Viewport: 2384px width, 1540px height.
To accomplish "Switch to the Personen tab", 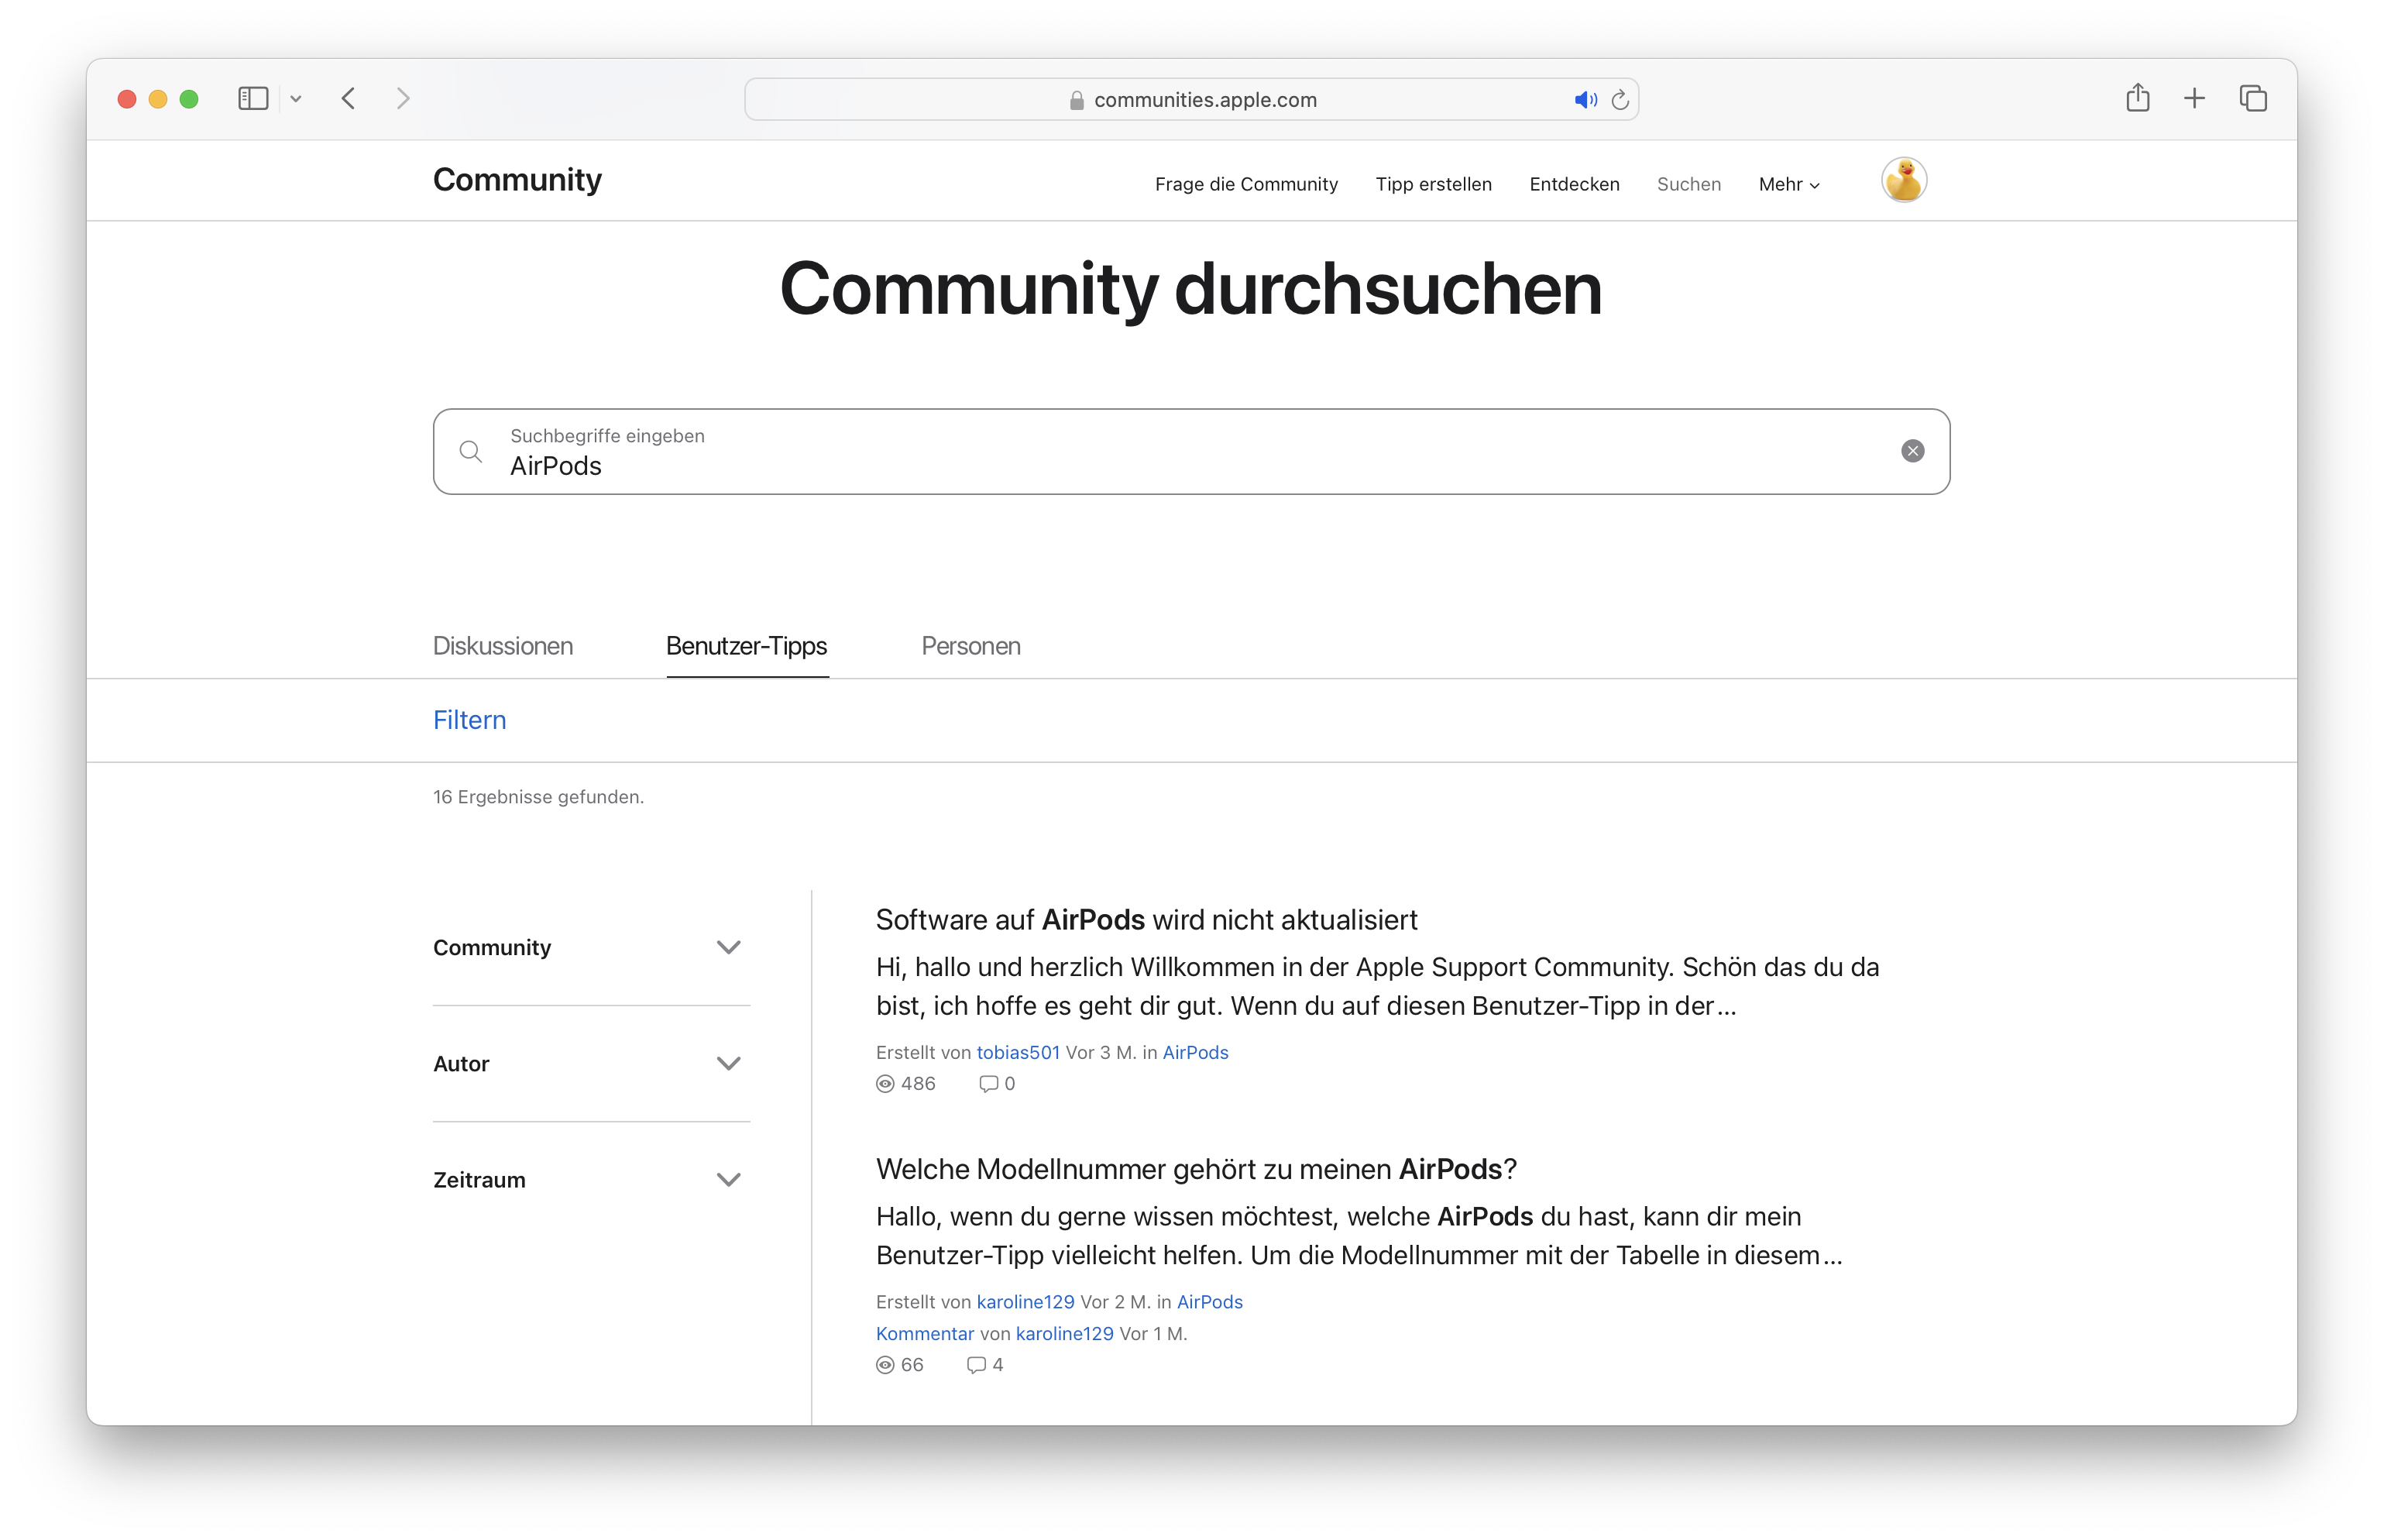I will pos(970,646).
